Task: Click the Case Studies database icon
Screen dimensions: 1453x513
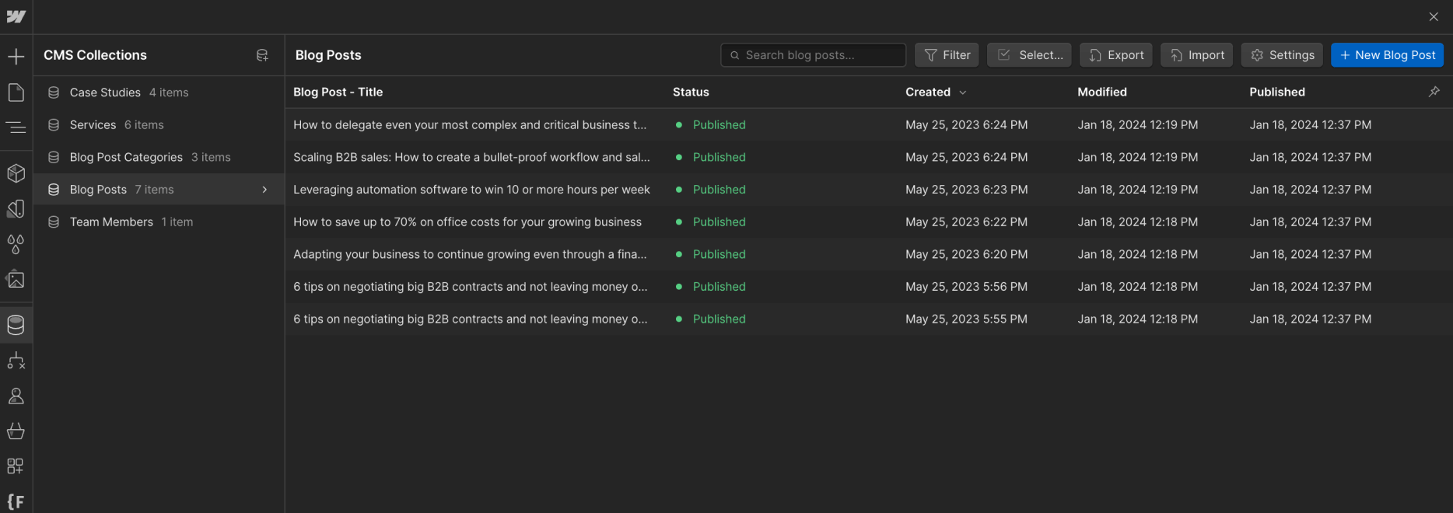Action: tap(54, 92)
